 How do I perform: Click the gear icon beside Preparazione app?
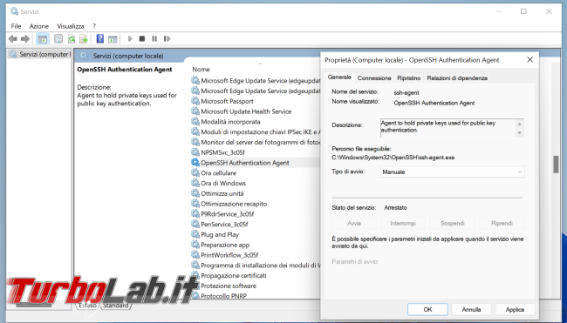coord(195,245)
